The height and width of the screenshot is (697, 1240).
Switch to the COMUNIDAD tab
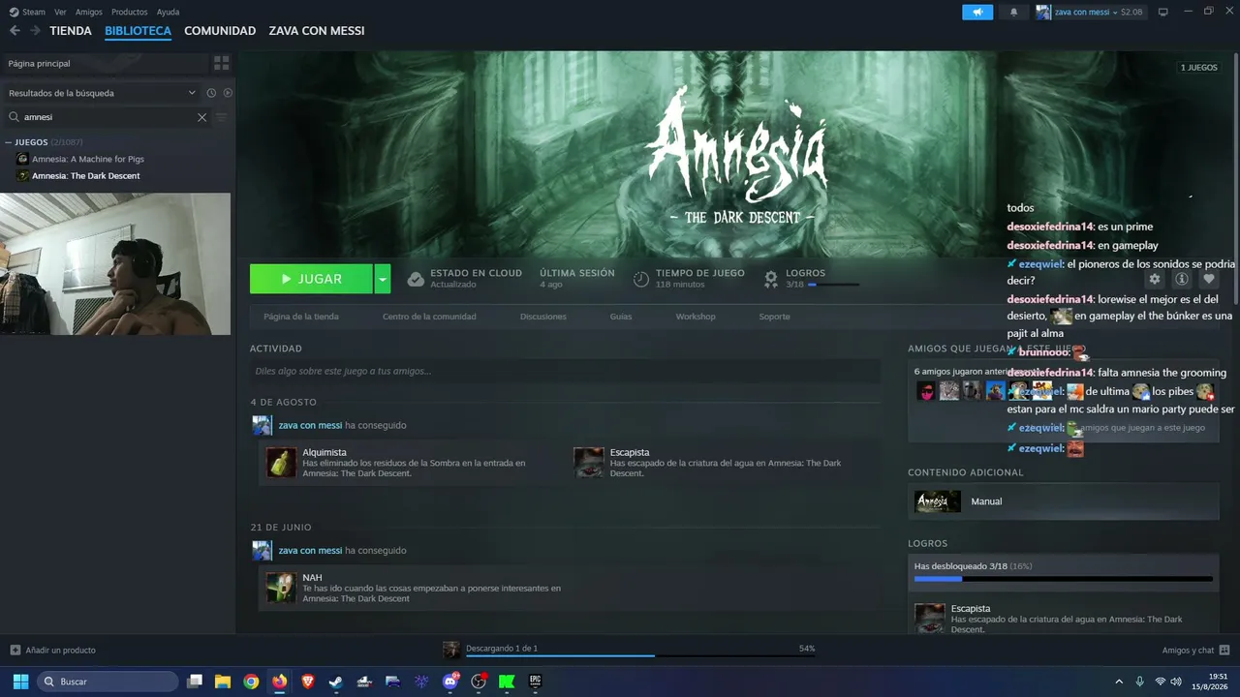pos(220,31)
